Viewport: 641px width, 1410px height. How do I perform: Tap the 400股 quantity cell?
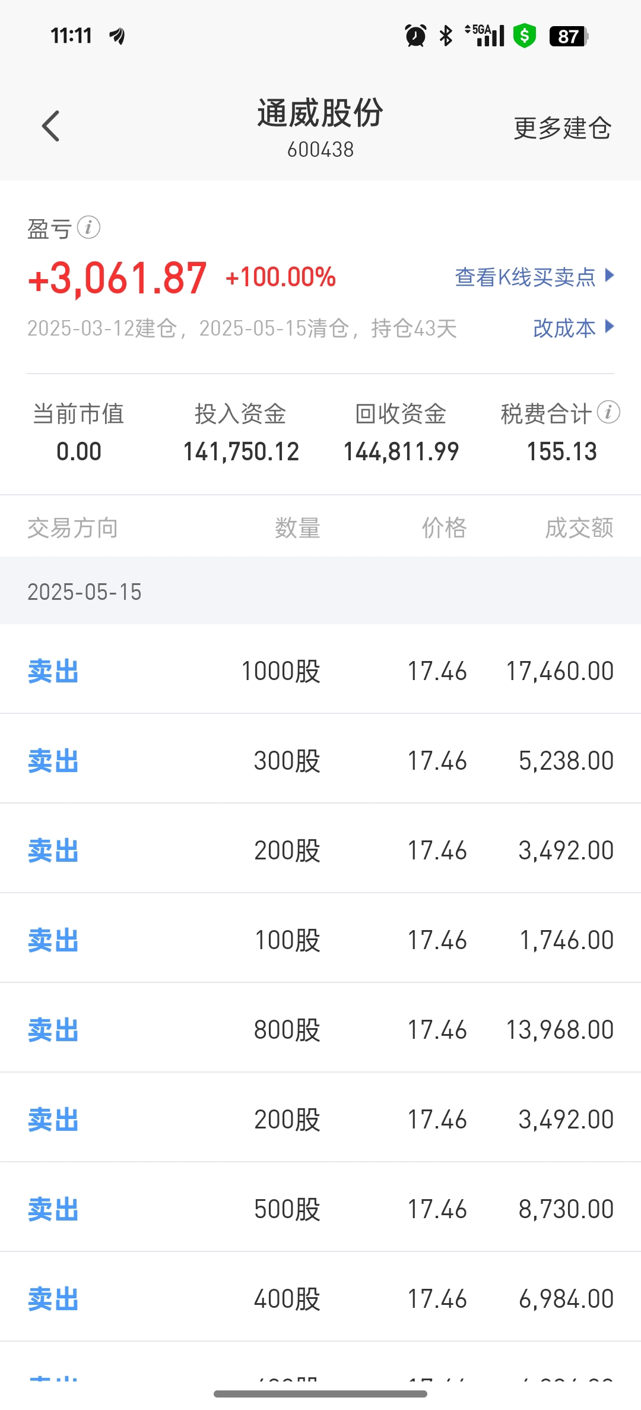(287, 1299)
